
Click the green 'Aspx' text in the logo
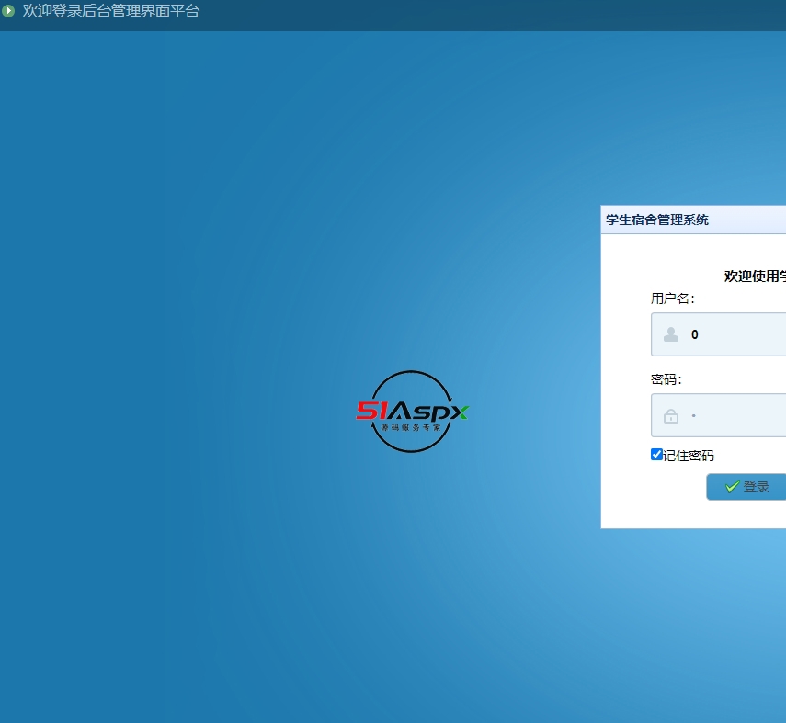[433, 412]
